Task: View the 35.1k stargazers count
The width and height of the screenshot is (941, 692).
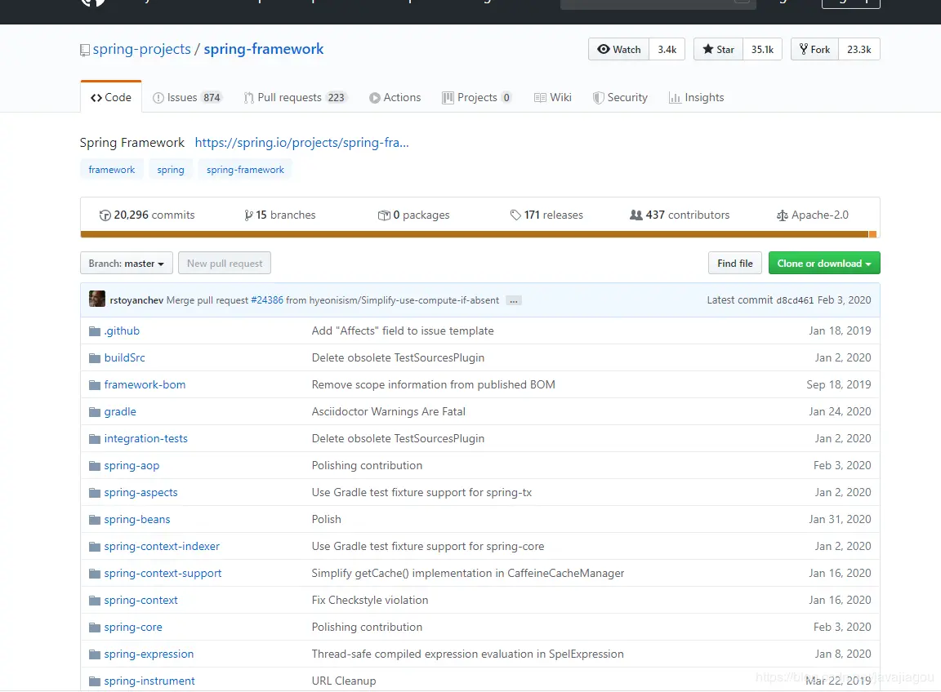Action: click(x=762, y=50)
